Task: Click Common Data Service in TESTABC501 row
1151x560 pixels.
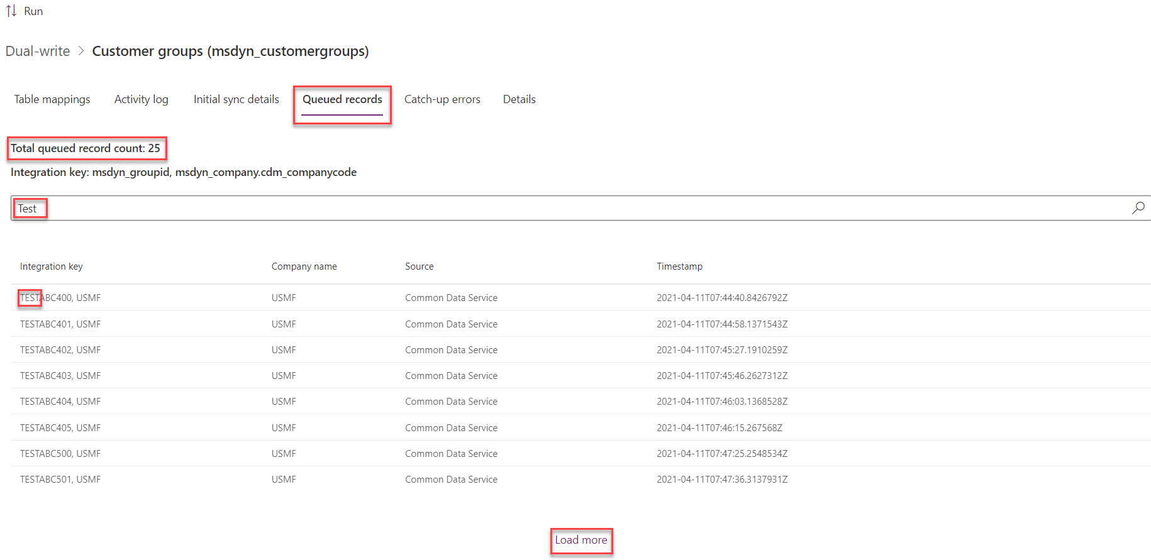Action: point(451,480)
